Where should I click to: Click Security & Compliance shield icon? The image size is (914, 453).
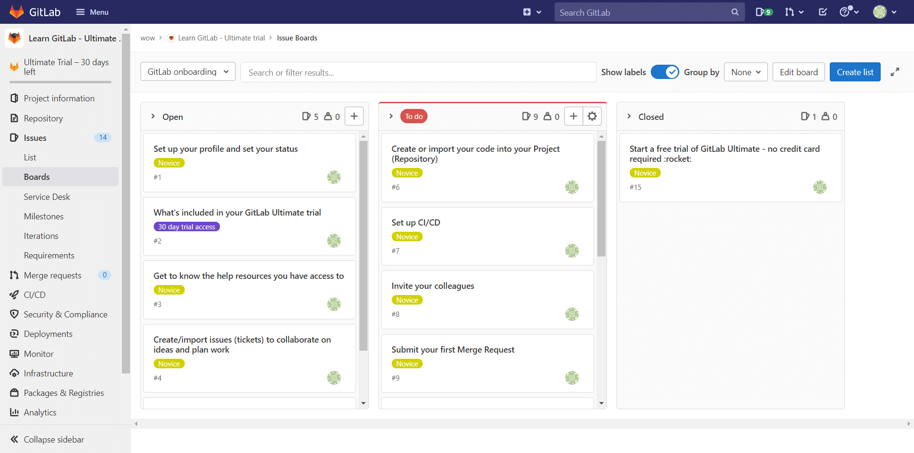pyautogui.click(x=14, y=314)
